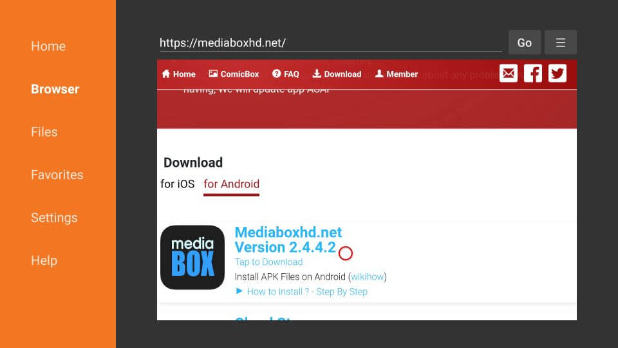This screenshot has height=348, width=618.
Task: Open ComicBox in the site navigation
Action: pyautogui.click(x=234, y=74)
